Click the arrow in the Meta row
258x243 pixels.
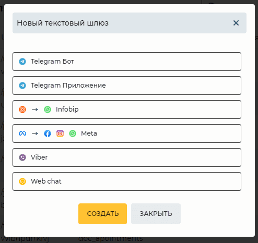coord(35,133)
